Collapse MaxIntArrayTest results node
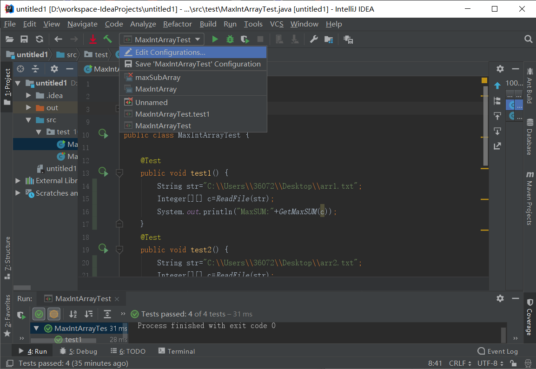This screenshot has height=369, width=536. pos(36,329)
